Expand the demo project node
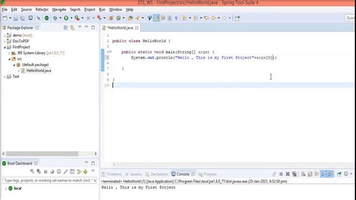 coord(4,36)
